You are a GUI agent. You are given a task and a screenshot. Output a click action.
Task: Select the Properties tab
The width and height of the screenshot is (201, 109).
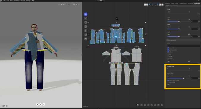tap(197, 3)
